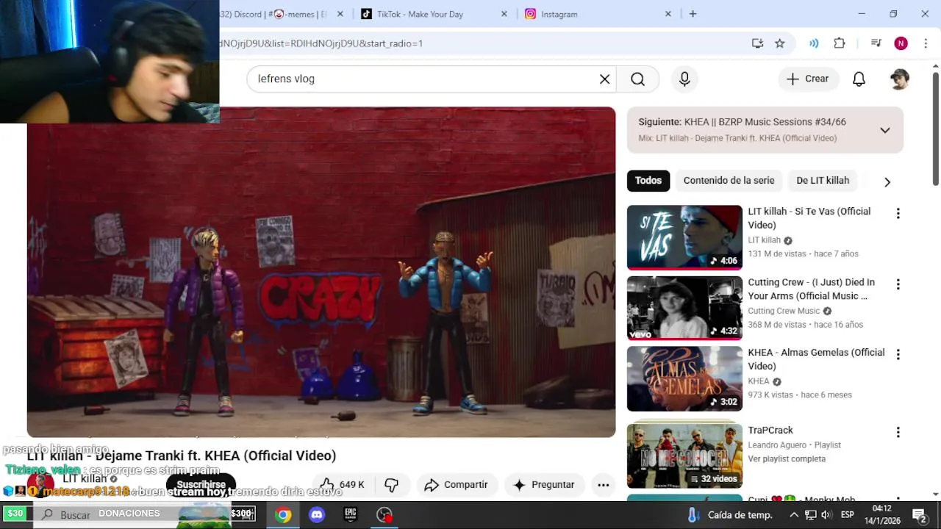Open options menu for Almas Gemelas video
Image resolution: width=941 pixels, height=529 pixels.
click(x=898, y=355)
